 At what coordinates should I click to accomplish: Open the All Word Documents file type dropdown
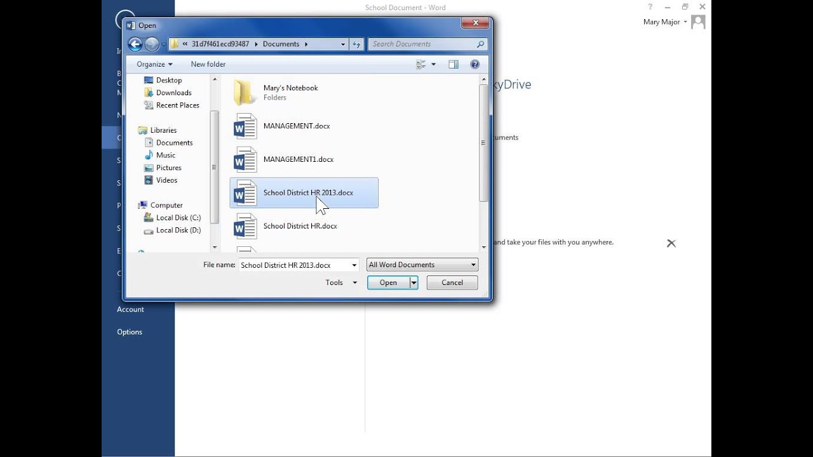(x=422, y=265)
